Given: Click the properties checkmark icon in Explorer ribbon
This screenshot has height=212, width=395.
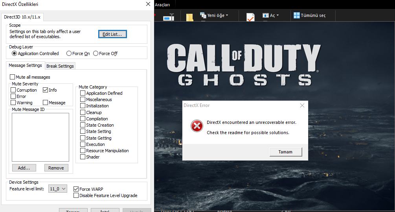Looking at the screenshot, I should tap(250, 17).
